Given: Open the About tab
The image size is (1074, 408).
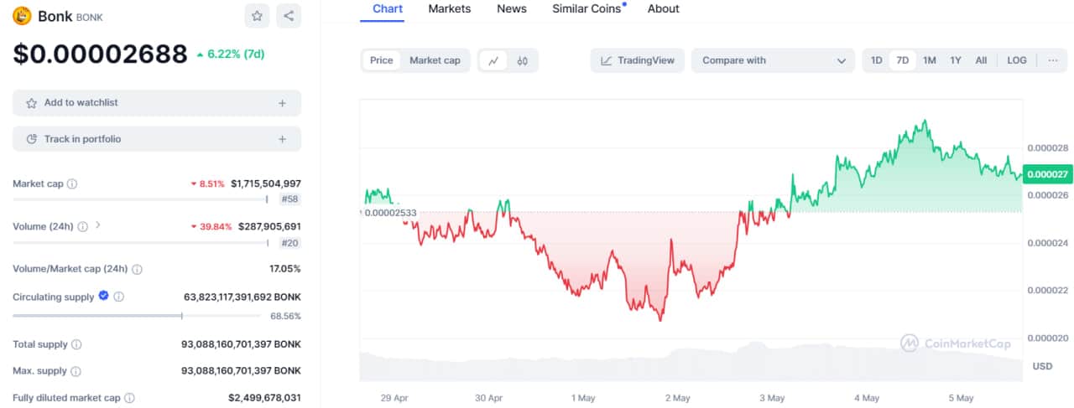Looking at the screenshot, I should pyautogui.click(x=663, y=9).
